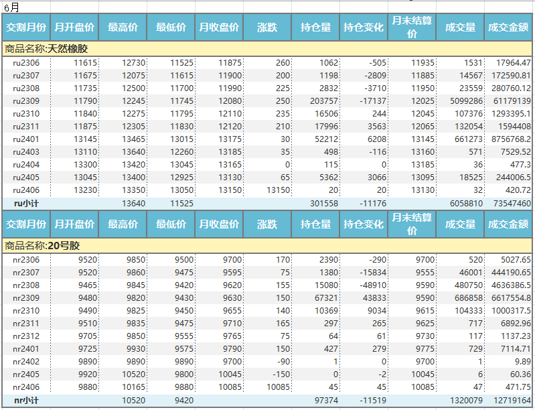The height and width of the screenshot is (410, 535).
Task: Click 成交量 header in the 20号胶 table
Action: pyautogui.click(x=460, y=224)
